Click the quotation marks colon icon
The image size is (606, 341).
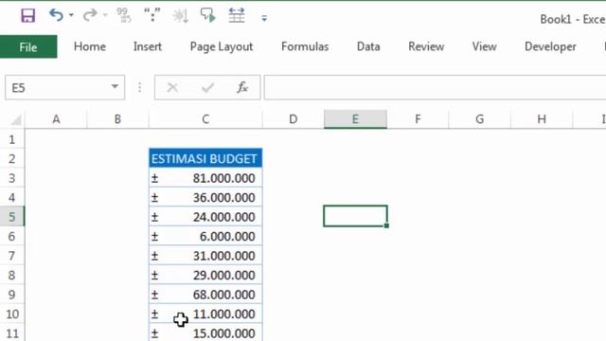pos(152,15)
